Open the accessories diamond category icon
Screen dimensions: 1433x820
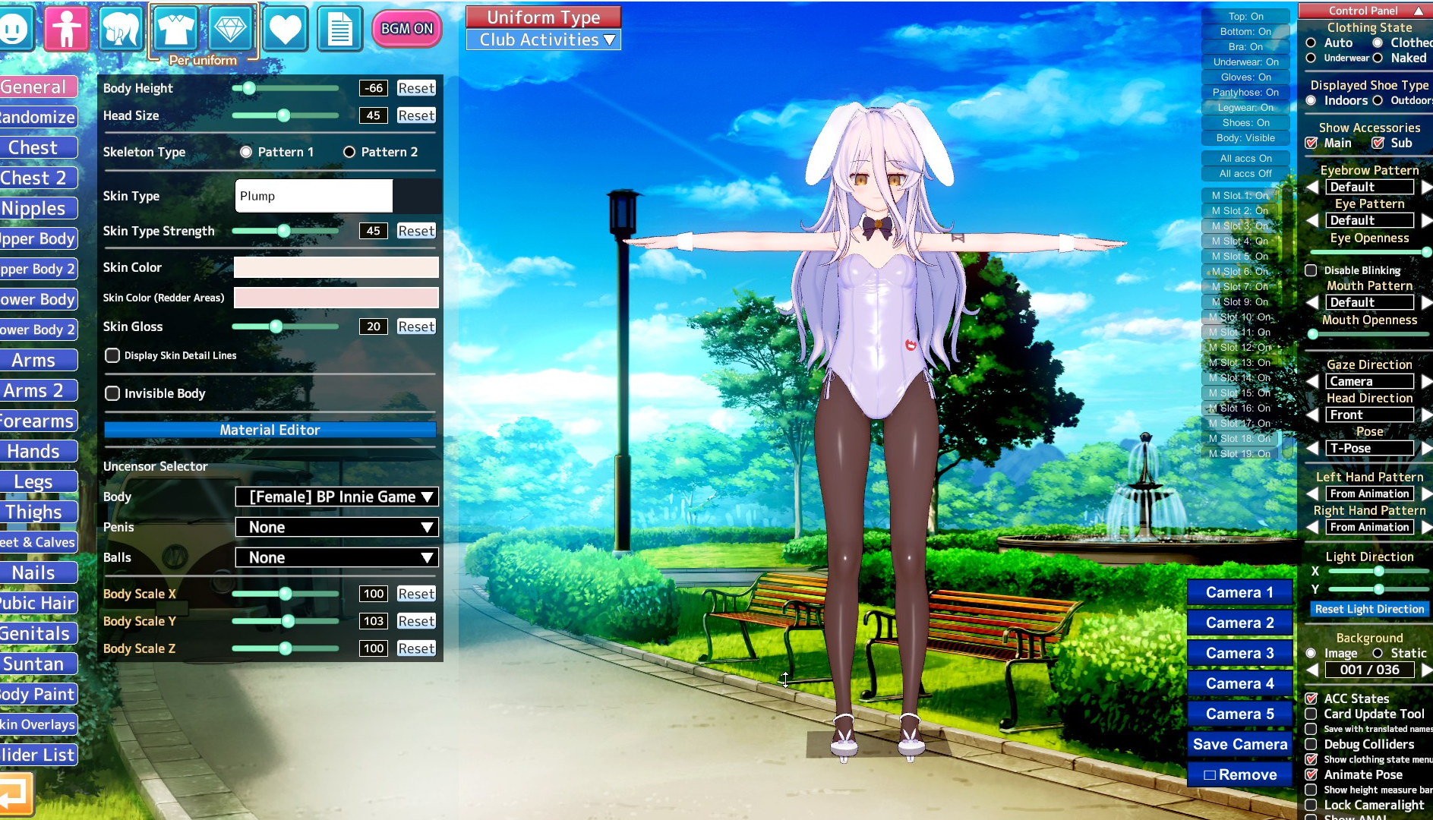[x=230, y=29]
